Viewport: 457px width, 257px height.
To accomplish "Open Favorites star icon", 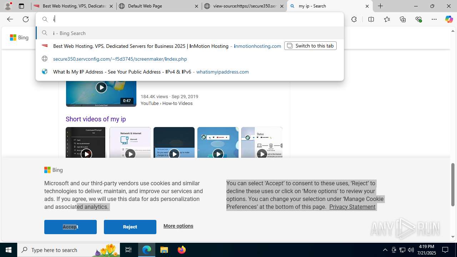I will tap(387, 19).
